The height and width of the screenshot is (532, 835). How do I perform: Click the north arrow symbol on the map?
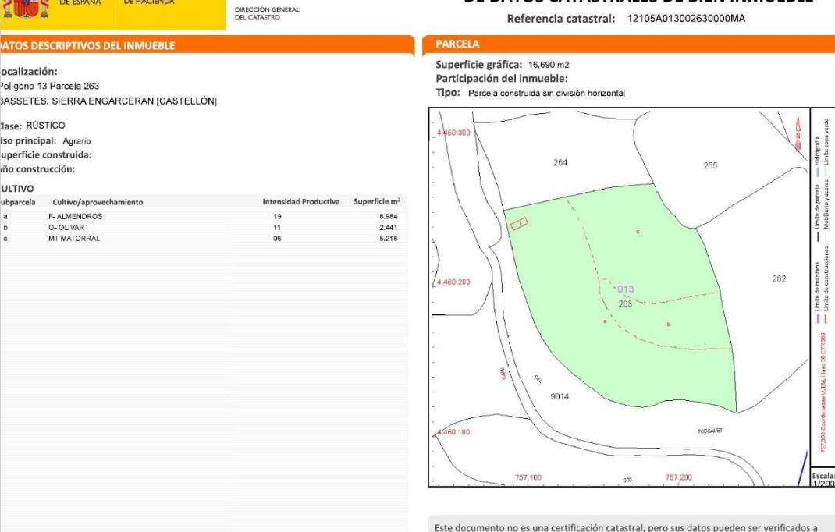798,133
